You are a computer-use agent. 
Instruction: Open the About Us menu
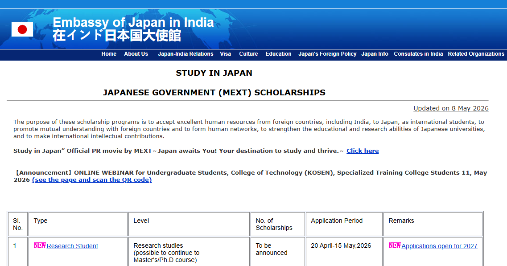coord(136,54)
